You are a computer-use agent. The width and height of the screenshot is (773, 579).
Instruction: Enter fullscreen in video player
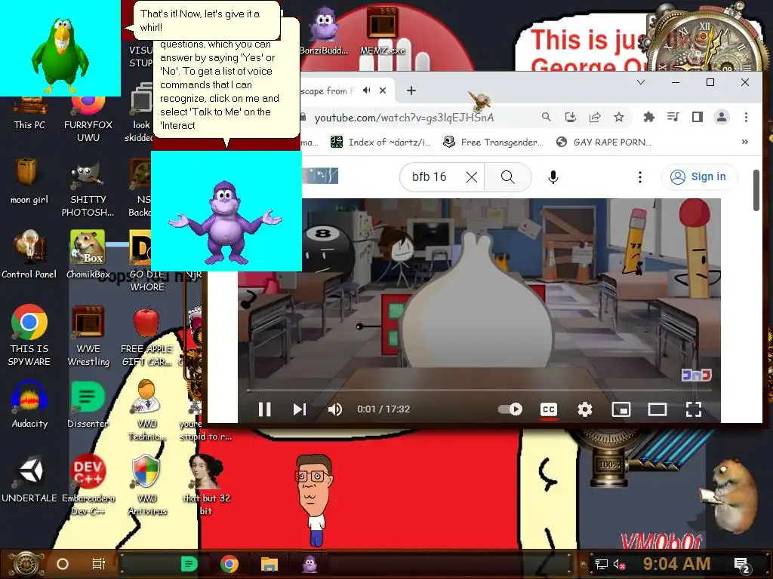tap(694, 409)
